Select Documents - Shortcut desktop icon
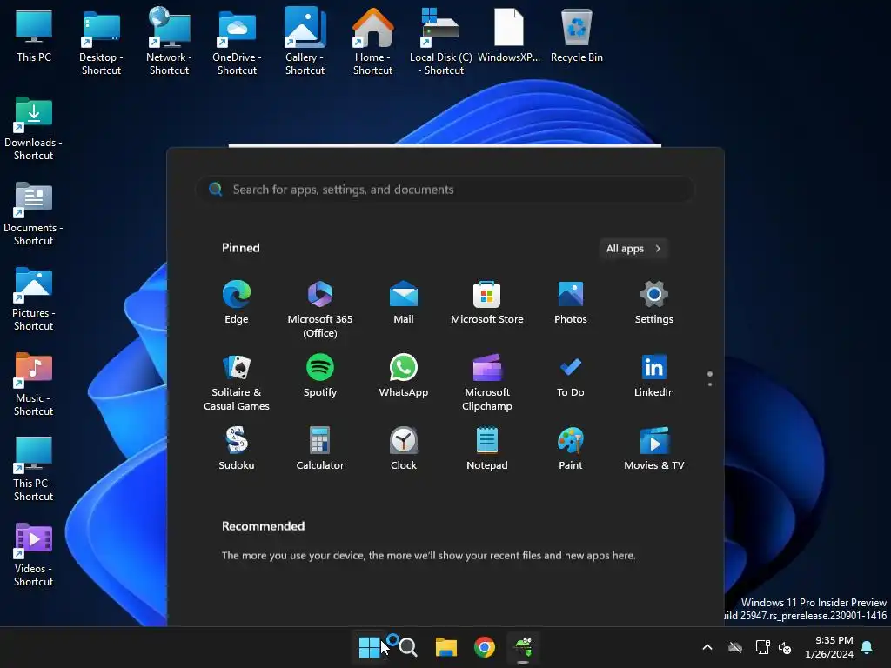 point(34,214)
